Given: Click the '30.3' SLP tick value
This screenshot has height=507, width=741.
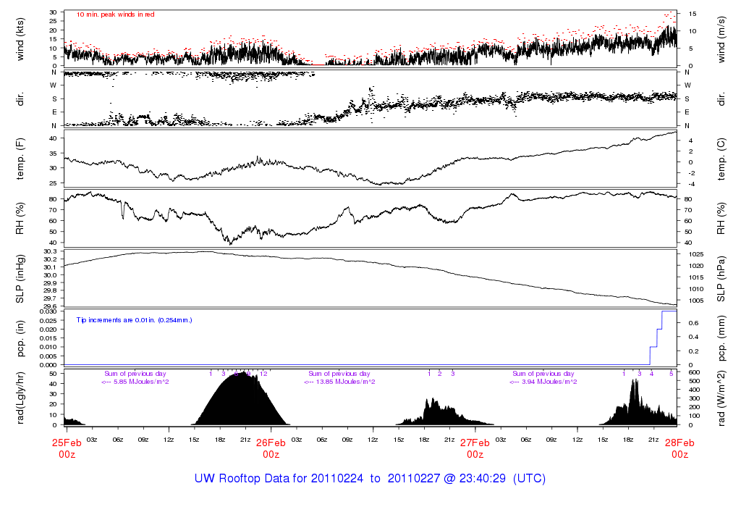Looking at the screenshot, I should coord(50,251).
